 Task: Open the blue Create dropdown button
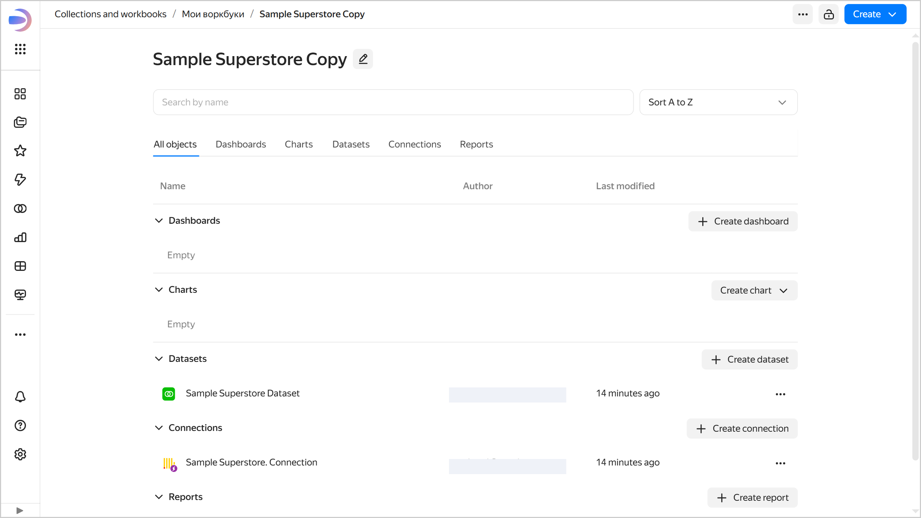pos(875,14)
